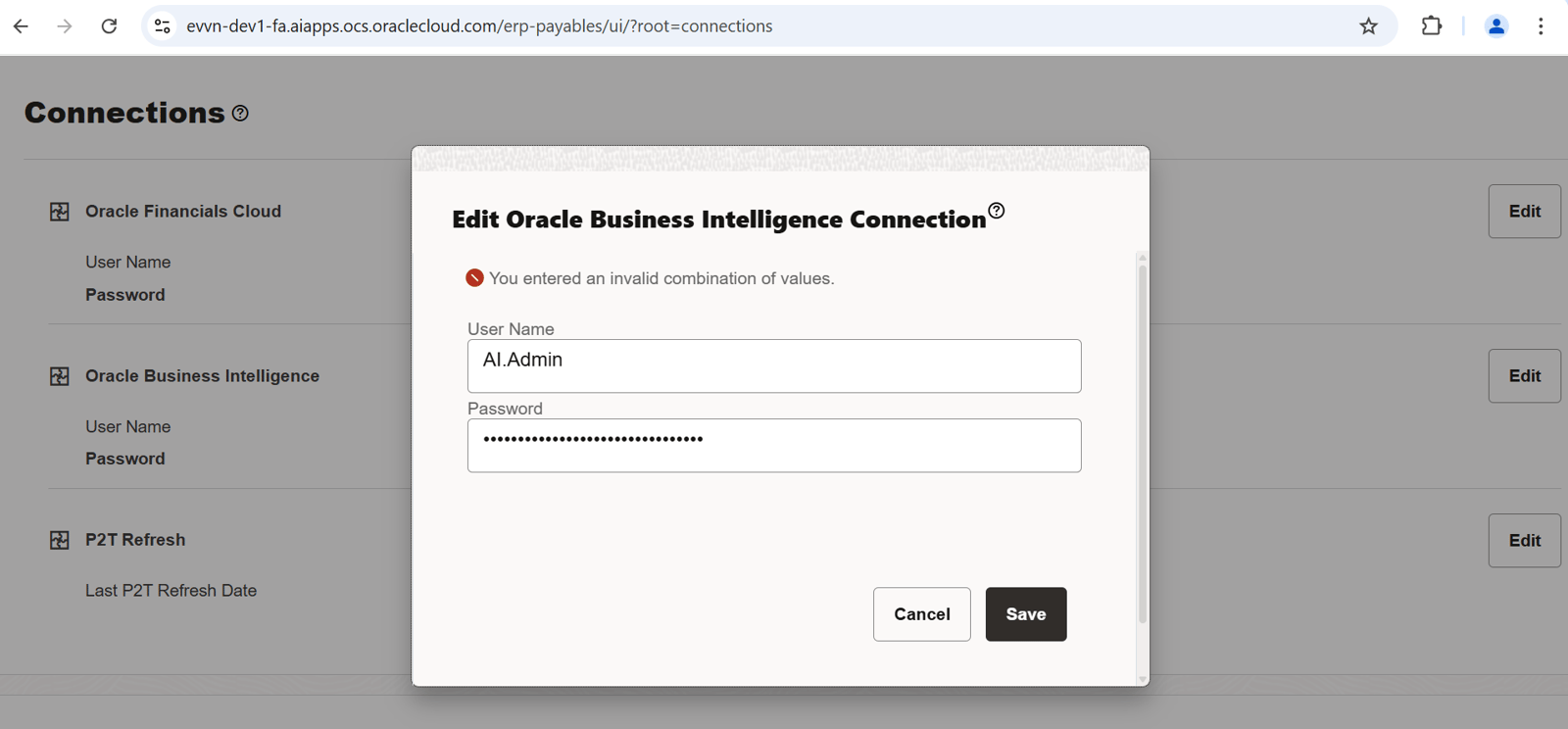Click 'Password' under Oracle Financials Cloud
Screen dimensions: 1568x729
124,295
